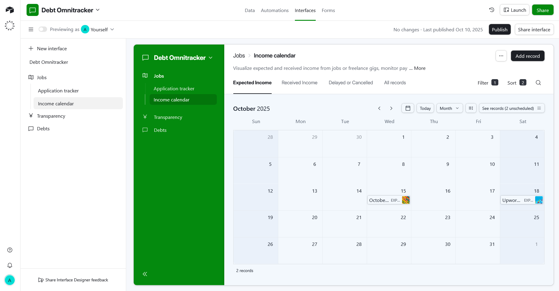Viewport: 559px width, 291px height.
Task: Select Application tracker in the left panel
Action: pos(58,91)
